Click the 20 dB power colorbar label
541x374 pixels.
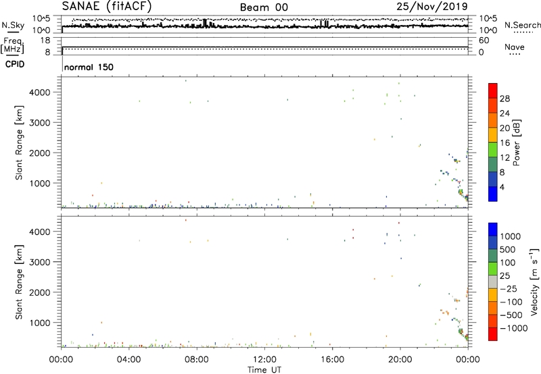tap(504, 128)
